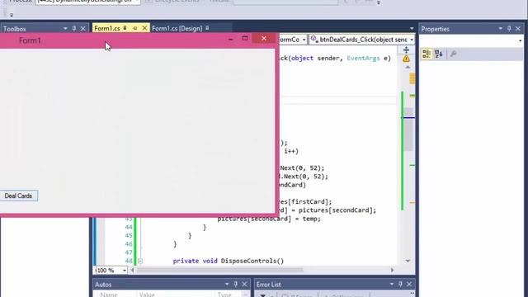Click the Form1 title bar text
This screenshot has width=528, height=297.
point(30,40)
